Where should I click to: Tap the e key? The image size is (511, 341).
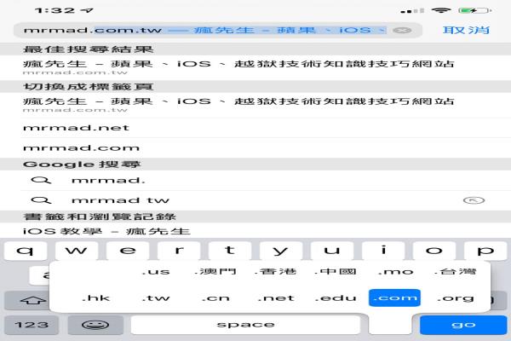point(128,251)
